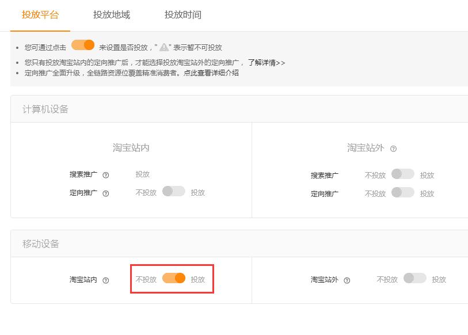
Task: Click help icon beside 定向推广 under 淘宝站外
Action: pyautogui.click(x=348, y=193)
